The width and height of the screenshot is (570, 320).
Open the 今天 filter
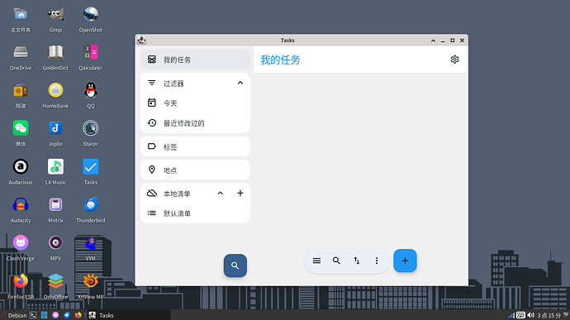(195, 103)
